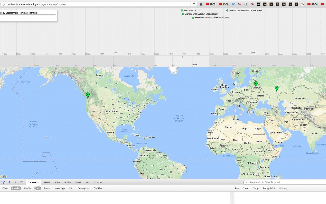The width and height of the screenshot is (326, 204).
Task: Click the green map pin in Belarus
Action: [x=256, y=84]
